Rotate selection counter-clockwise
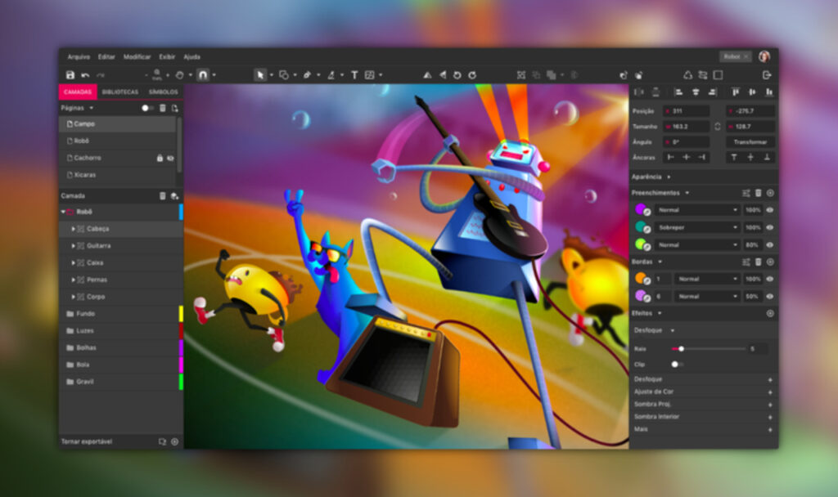 [x=457, y=75]
